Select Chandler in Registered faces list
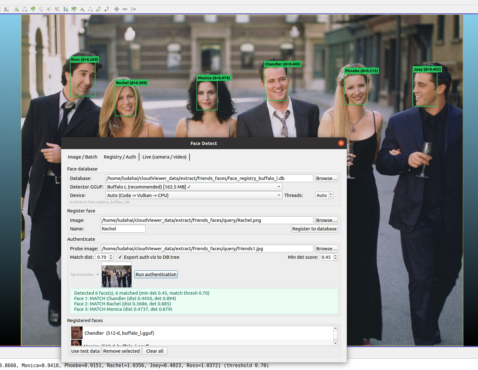Viewport: 478px width, 370px height. [202, 333]
